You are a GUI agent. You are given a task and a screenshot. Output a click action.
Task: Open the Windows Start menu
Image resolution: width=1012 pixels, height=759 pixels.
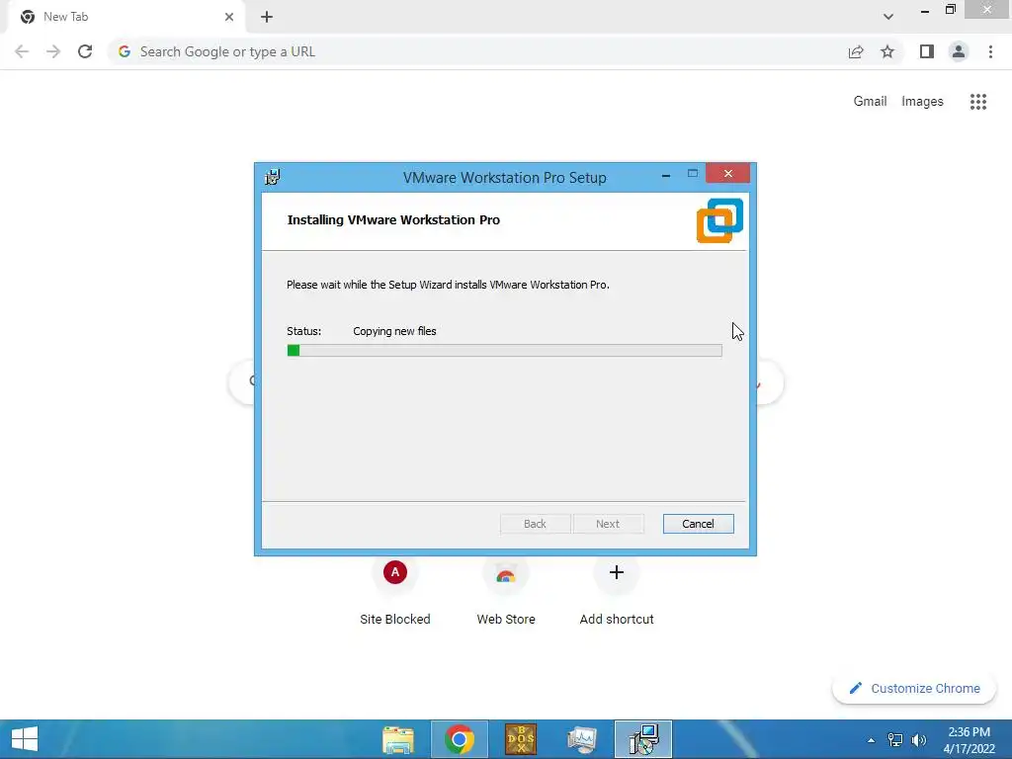click(25, 739)
